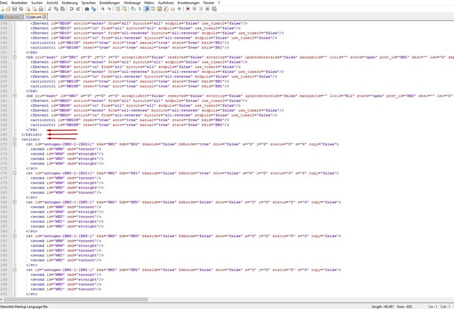
Task: Click line number 175 in the margin
Action: [4, 168]
